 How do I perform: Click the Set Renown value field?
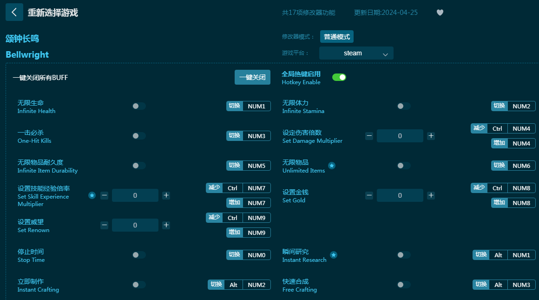pyautogui.click(x=135, y=225)
